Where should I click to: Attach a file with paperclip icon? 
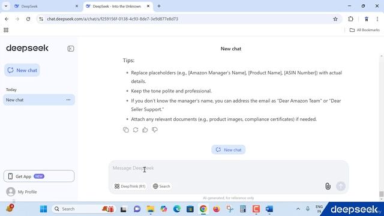click(328, 186)
